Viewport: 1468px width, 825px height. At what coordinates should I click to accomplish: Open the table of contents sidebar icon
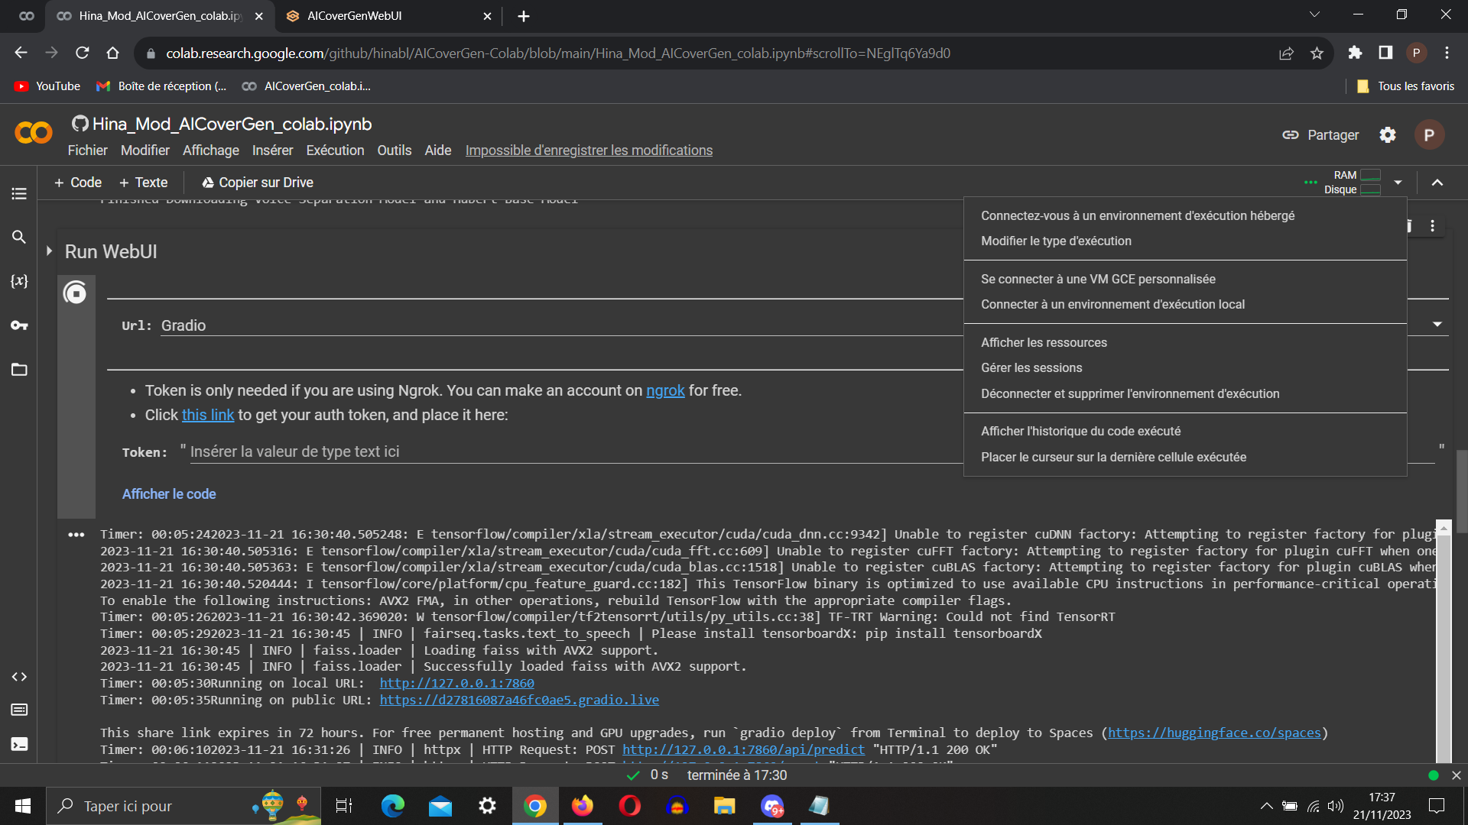pos(19,194)
